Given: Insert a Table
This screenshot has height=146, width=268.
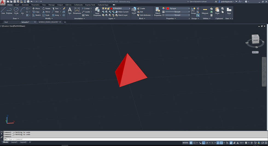Looking at the screenshot, I should pos(85,15).
